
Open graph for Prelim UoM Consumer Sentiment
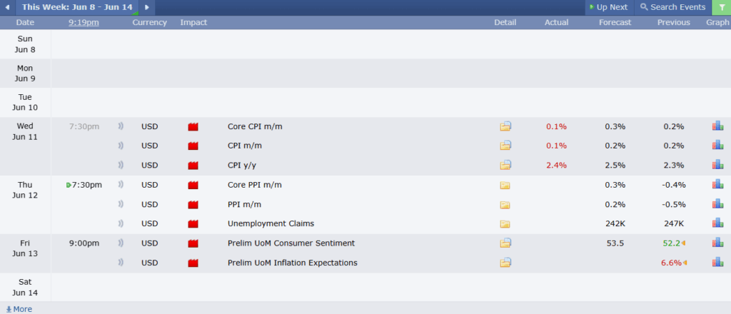(x=717, y=243)
